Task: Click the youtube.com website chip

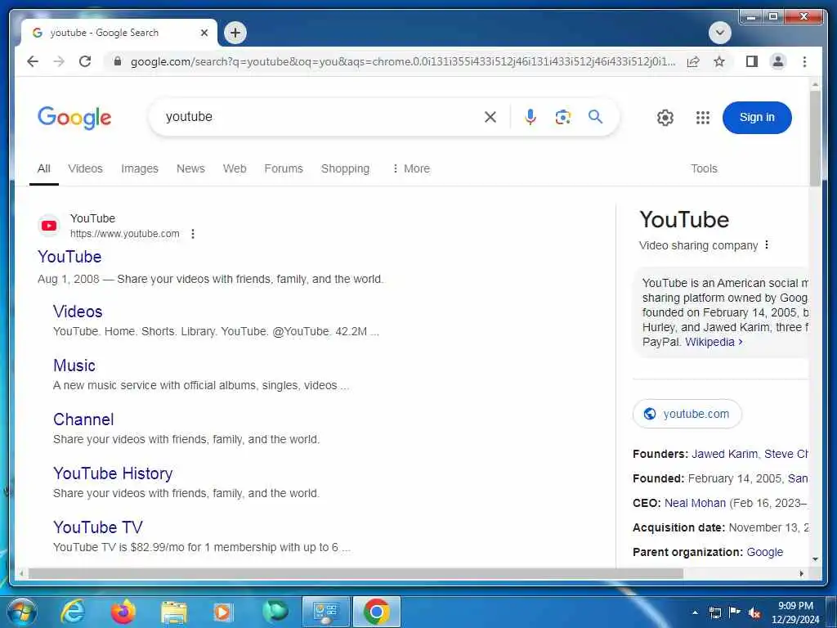Action: click(687, 414)
